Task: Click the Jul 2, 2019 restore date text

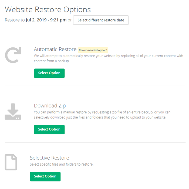Action: pos(46,20)
